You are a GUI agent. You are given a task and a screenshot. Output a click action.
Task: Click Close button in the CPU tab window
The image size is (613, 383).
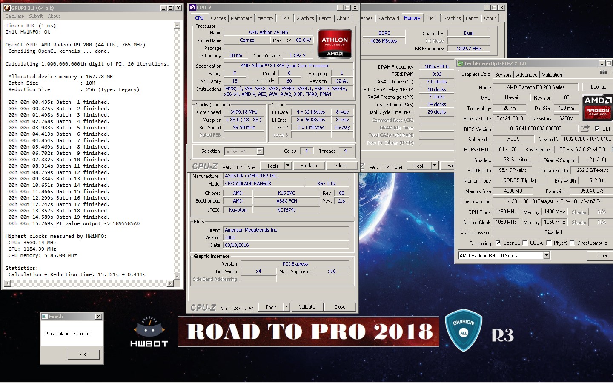pyautogui.click(x=341, y=166)
